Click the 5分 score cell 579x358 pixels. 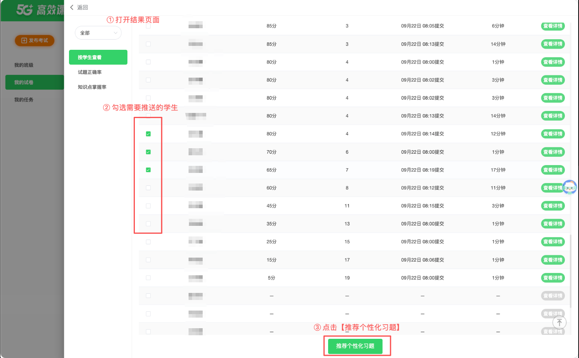tap(272, 278)
